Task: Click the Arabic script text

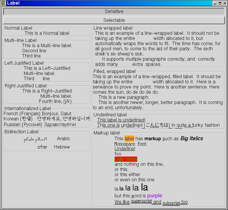Action: coord(35,139)
